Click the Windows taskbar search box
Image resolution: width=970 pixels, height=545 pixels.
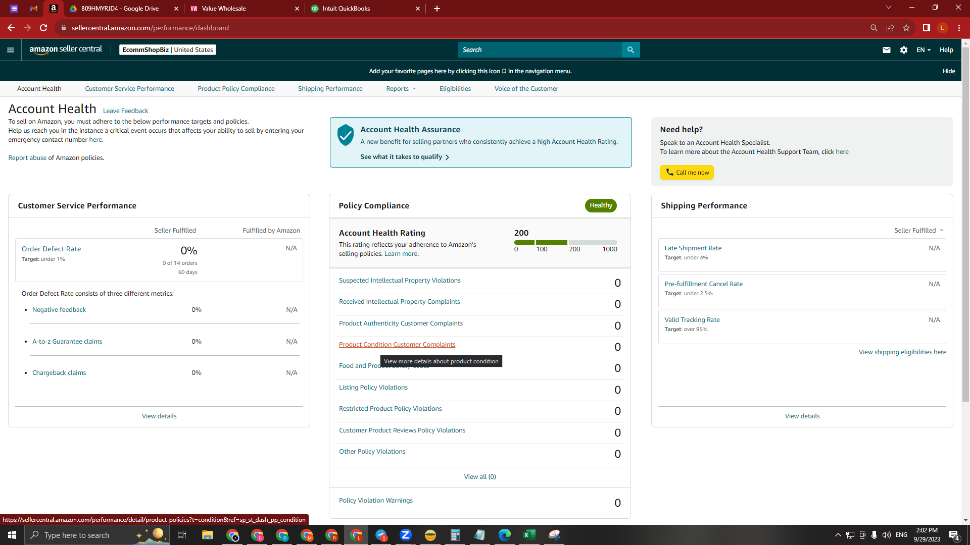pyautogui.click(x=97, y=535)
